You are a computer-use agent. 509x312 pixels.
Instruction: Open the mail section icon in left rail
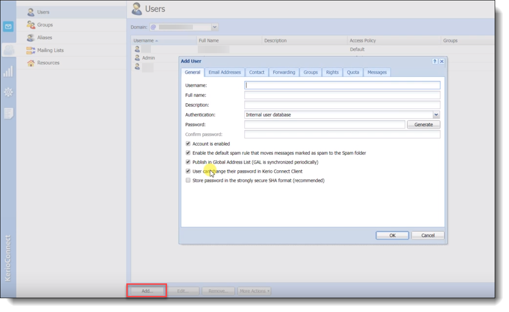click(8, 27)
